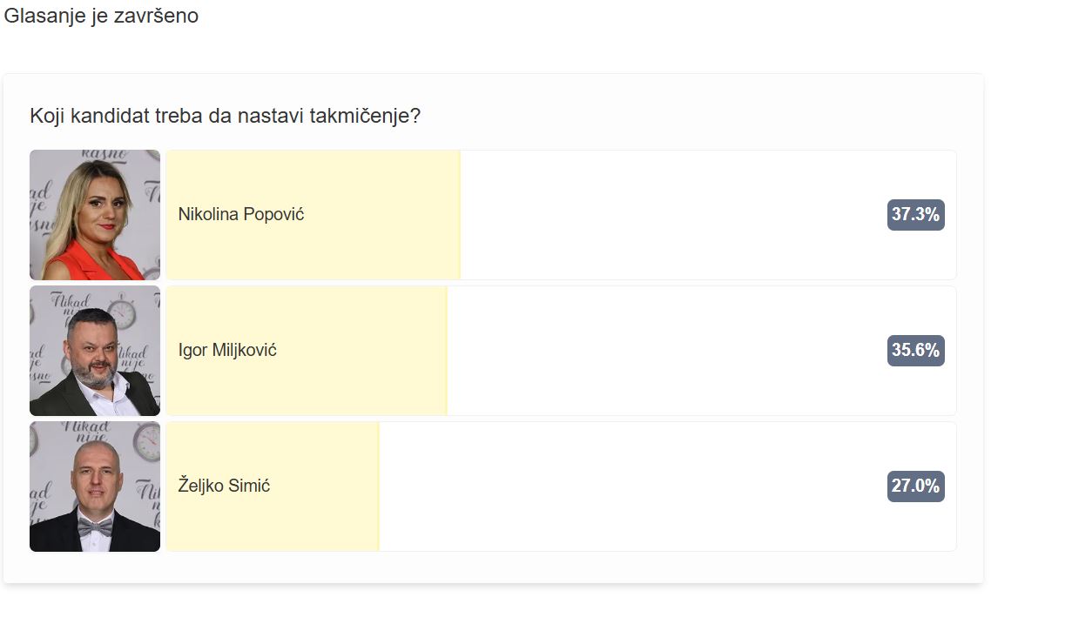Click the bow tie in Željko Simić's photo
This screenshot has width=1072, height=624.
pos(95,527)
